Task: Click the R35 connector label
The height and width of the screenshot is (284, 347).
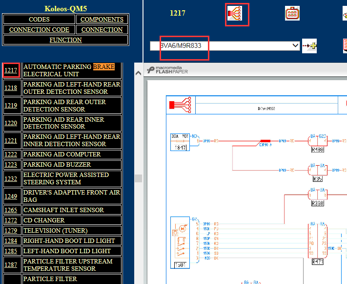Action: tap(318, 179)
